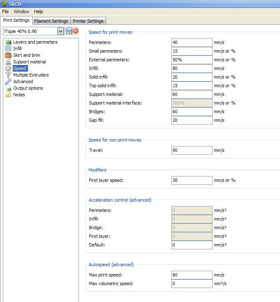Save the current preset with floppy icon
The image size is (280, 302).
(69, 31)
